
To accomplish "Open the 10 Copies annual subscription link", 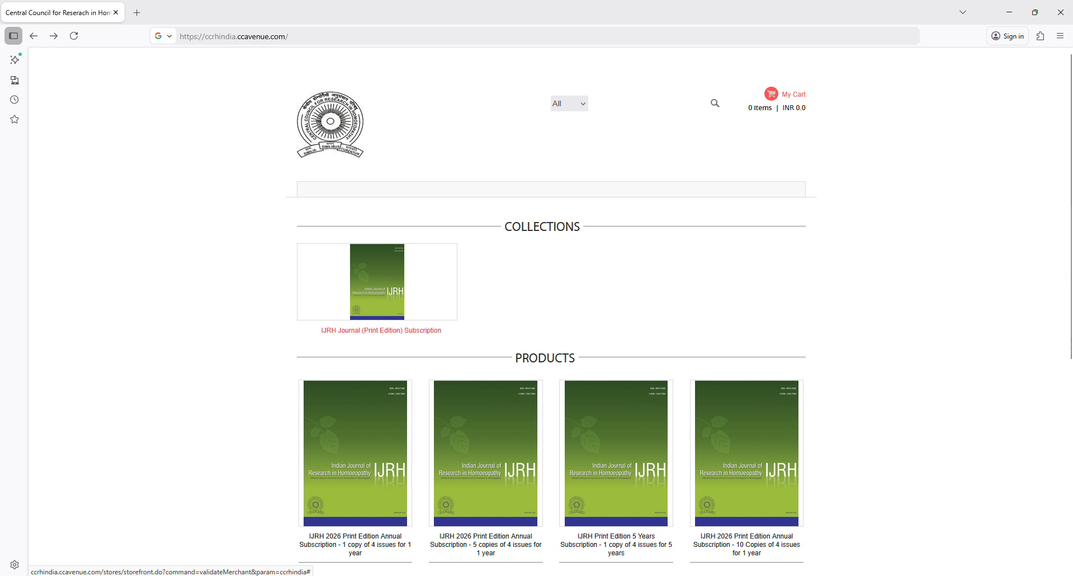I will 746,544.
